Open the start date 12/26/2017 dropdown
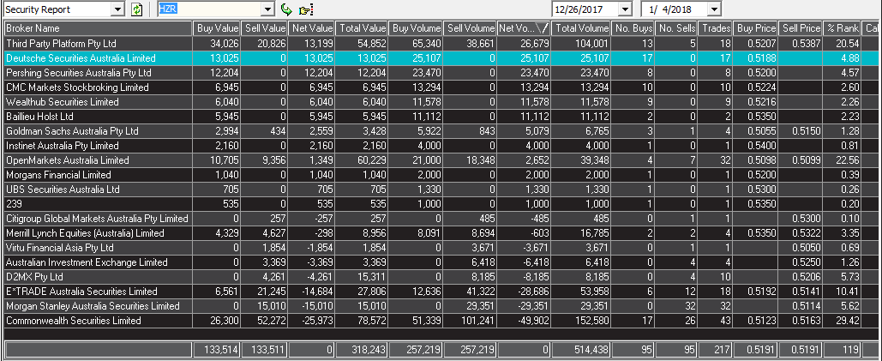The image size is (882, 361). (x=625, y=9)
